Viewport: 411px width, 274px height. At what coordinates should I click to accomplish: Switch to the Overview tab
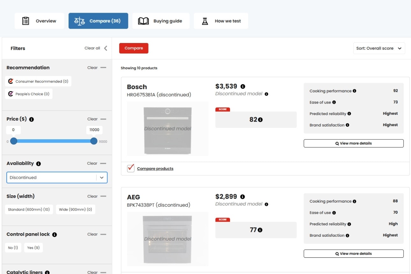click(x=40, y=21)
